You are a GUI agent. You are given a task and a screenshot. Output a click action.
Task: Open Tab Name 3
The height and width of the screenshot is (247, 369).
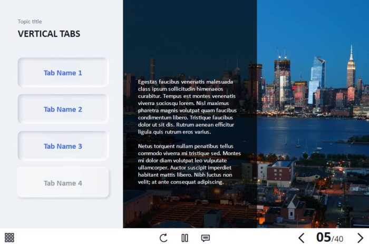63,146
